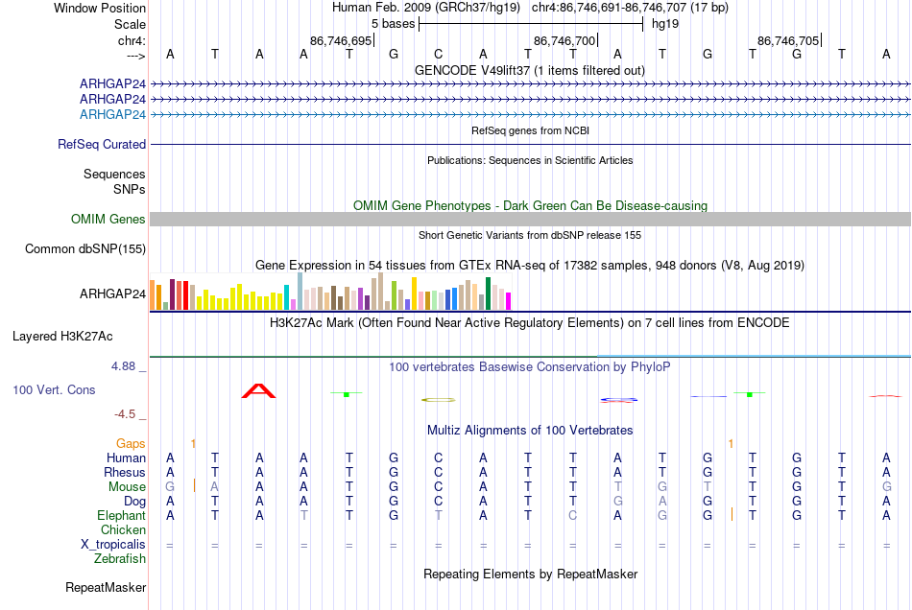Viewport: 912px width, 610px height.
Task: Click the magenta last GTEx expression bar
Action: point(509,301)
